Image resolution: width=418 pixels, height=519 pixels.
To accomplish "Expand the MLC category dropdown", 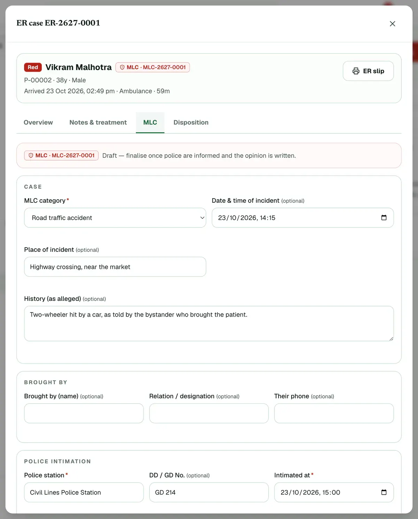I will [115, 218].
